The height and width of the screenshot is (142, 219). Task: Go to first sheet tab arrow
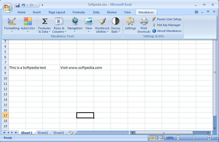[x=4, y=133]
